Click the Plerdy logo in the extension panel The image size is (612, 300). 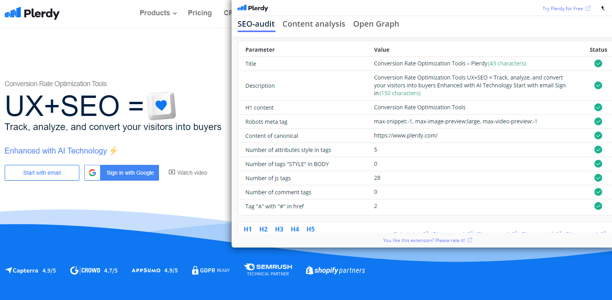point(253,8)
